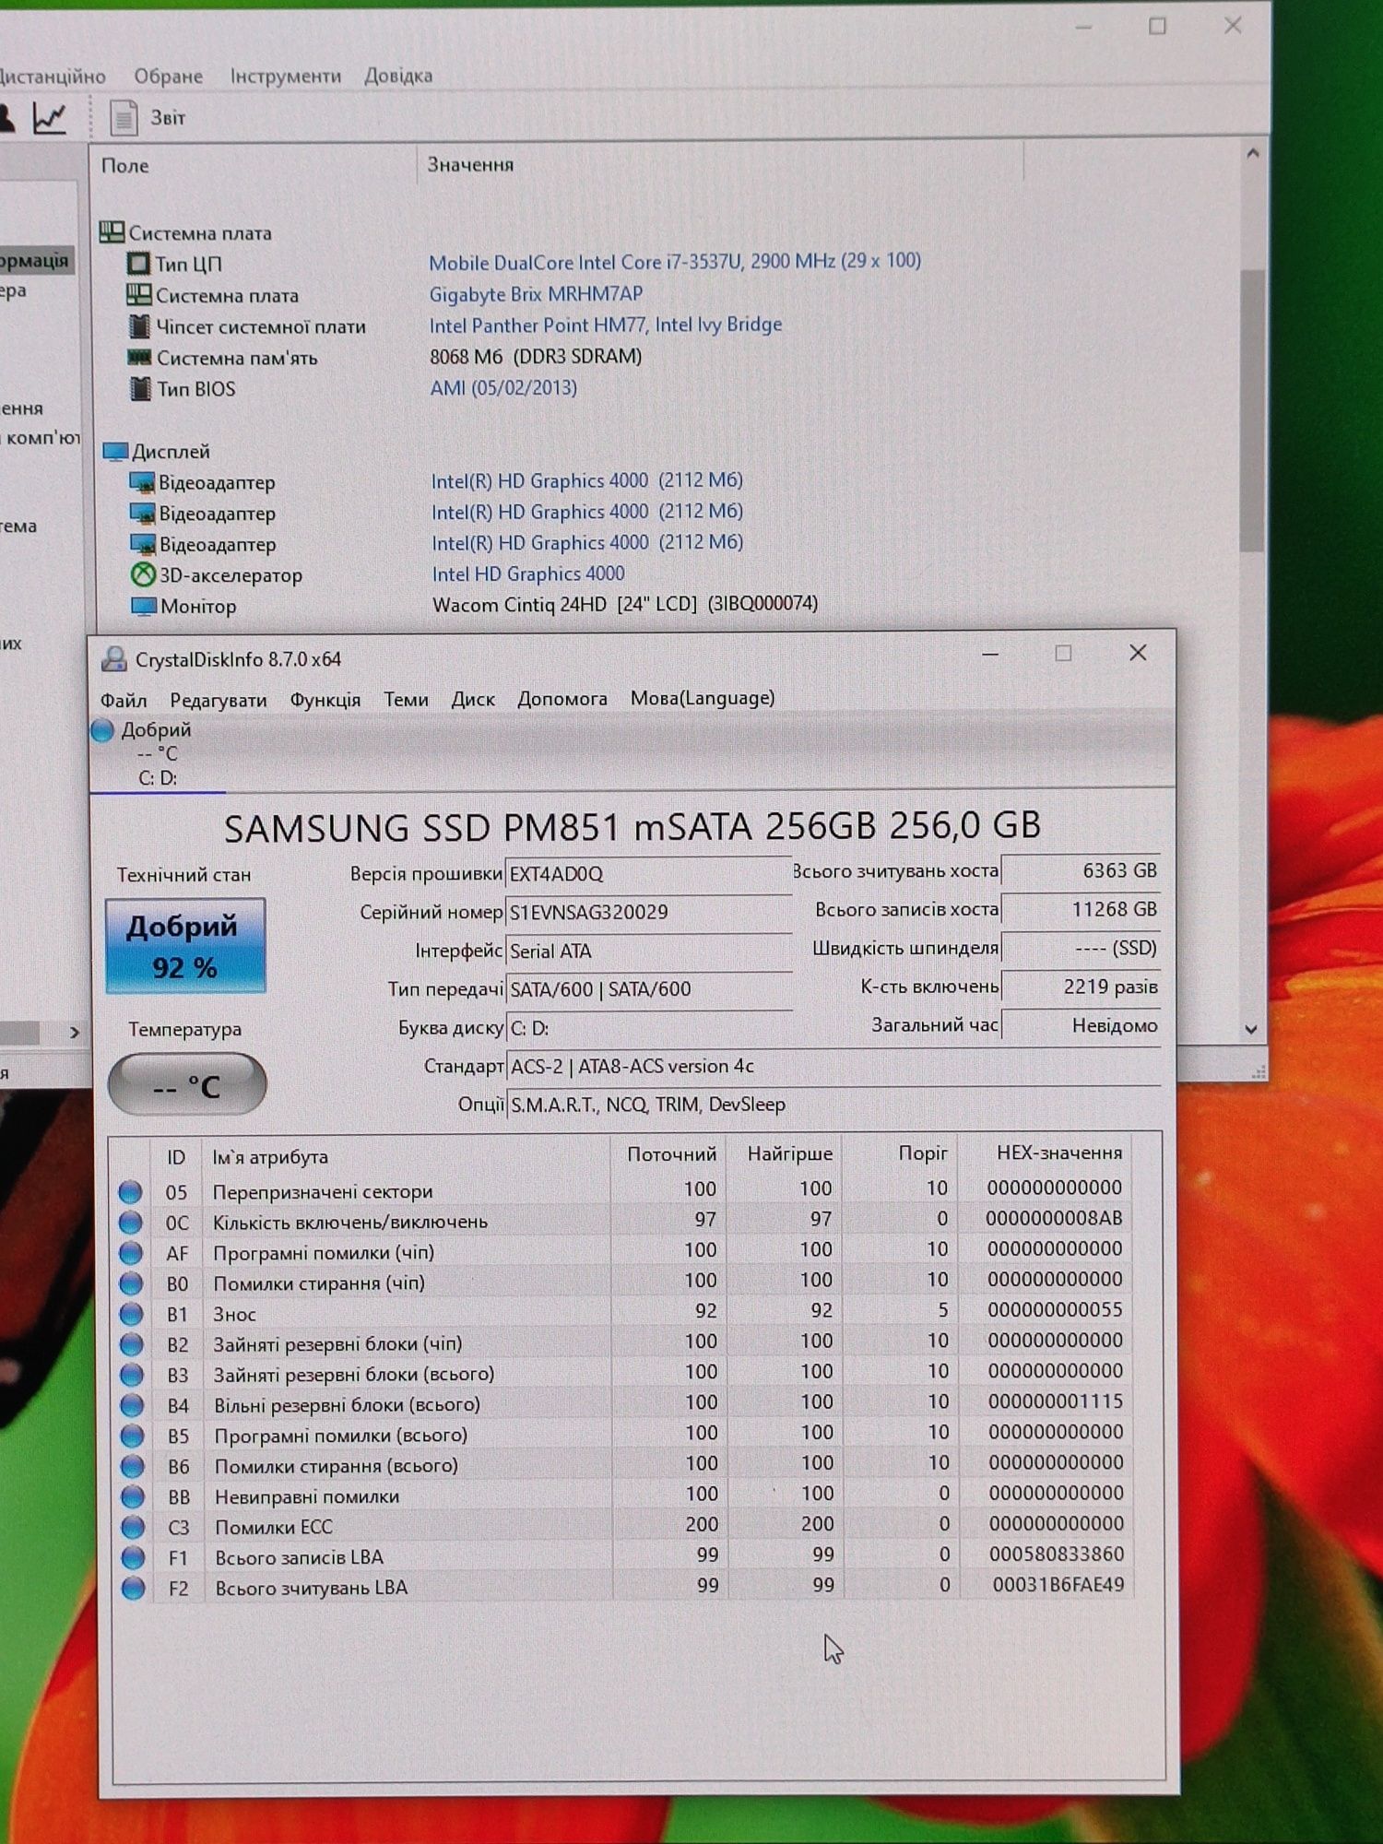Click the status dot for attribute B3
The width and height of the screenshot is (1383, 1844).
[132, 1375]
